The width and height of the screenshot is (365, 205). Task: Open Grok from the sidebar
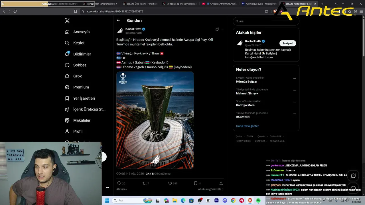point(73,76)
